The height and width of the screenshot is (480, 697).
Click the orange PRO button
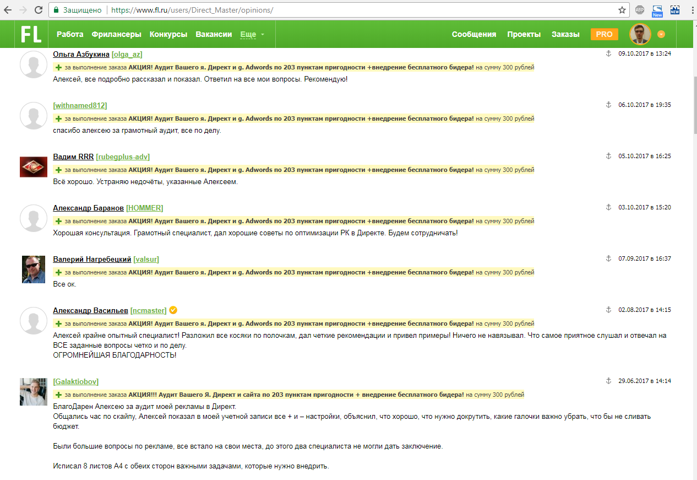pyautogui.click(x=604, y=34)
